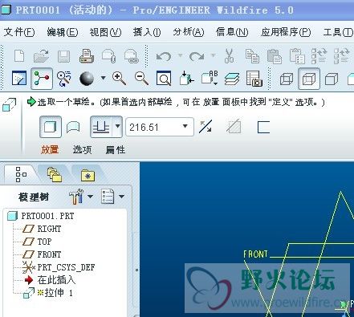This screenshot has width=354, height=317.
Task: Click the Print icon
Action: click(87, 56)
